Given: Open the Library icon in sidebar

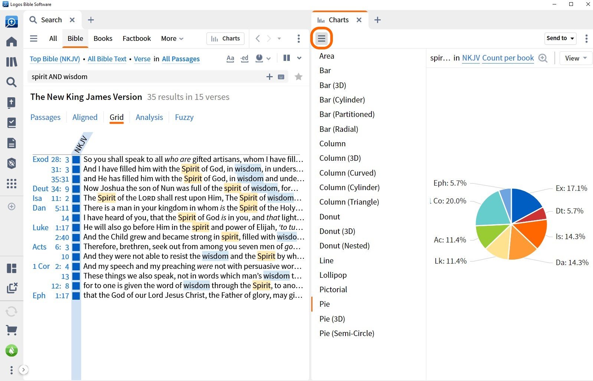Looking at the screenshot, I should click(x=12, y=62).
